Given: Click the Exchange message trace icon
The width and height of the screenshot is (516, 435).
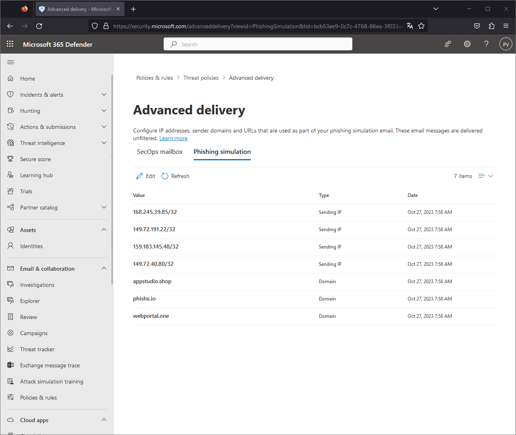Looking at the screenshot, I should [x=10, y=365].
